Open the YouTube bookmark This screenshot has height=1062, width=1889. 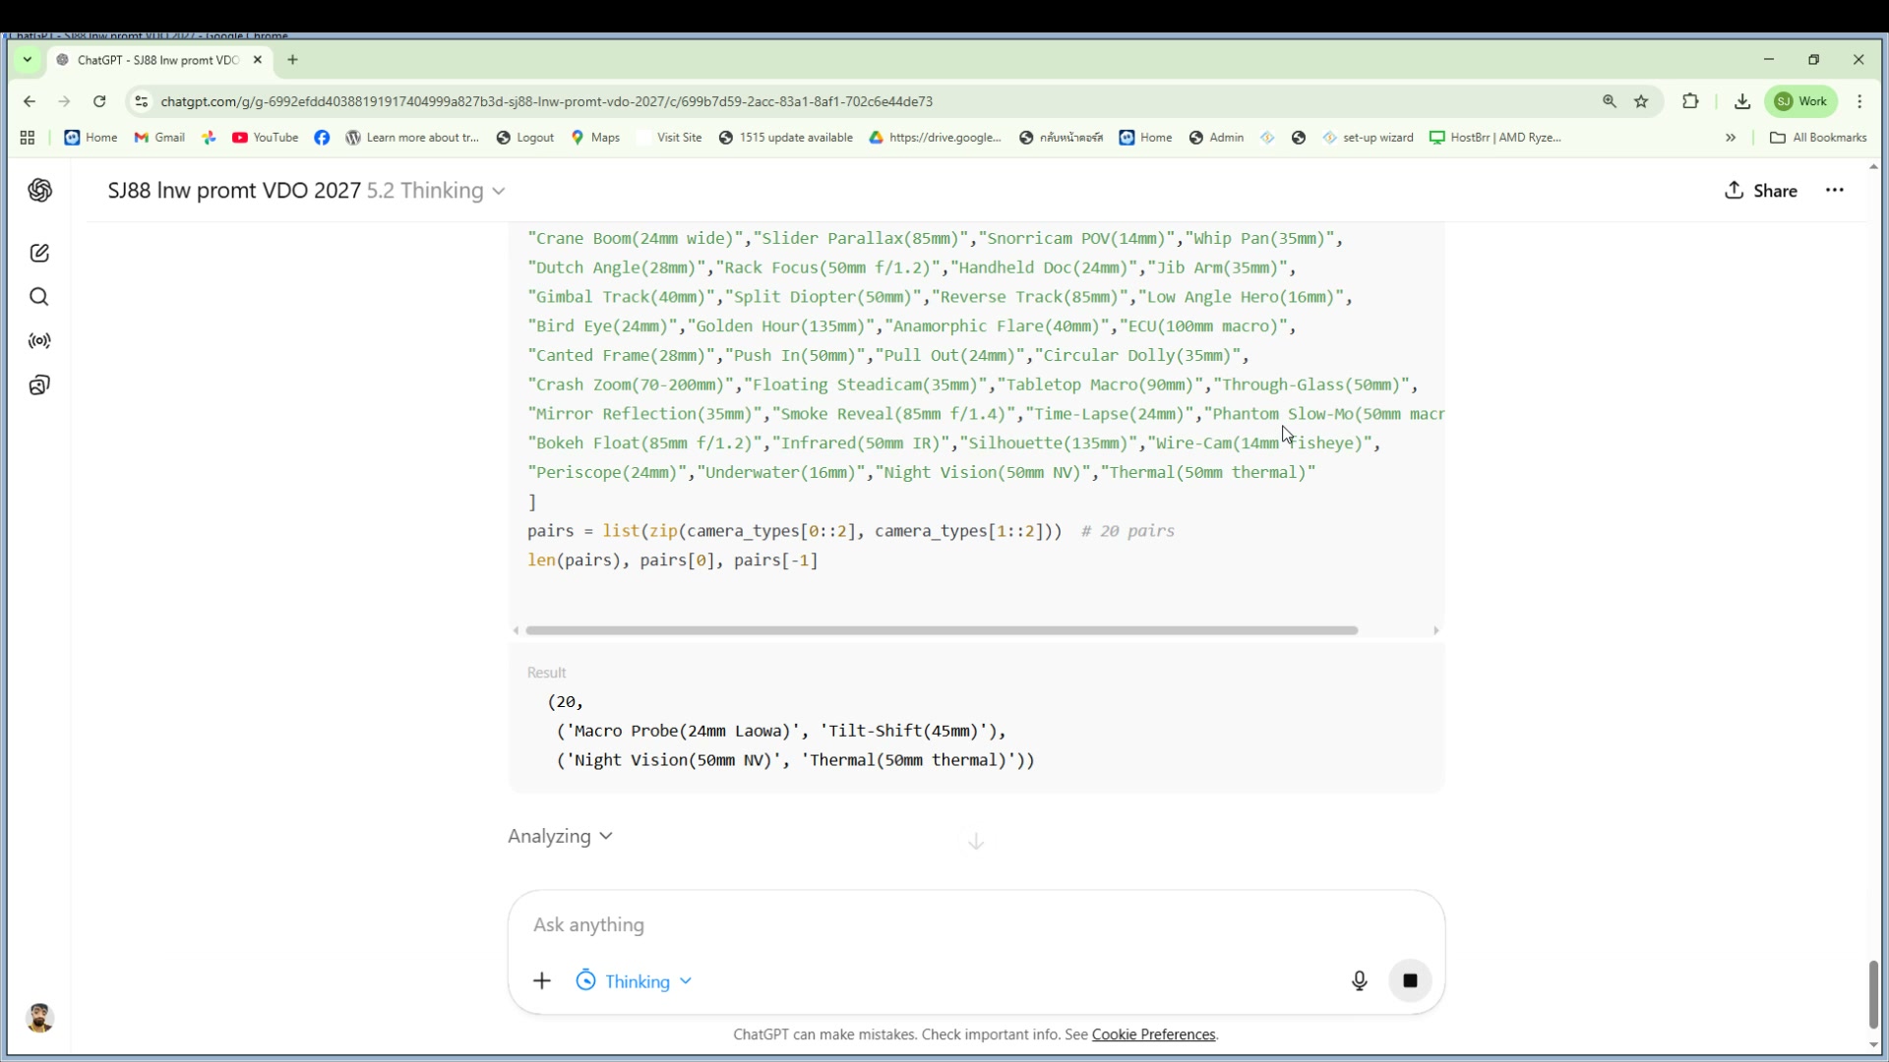click(x=266, y=138)
